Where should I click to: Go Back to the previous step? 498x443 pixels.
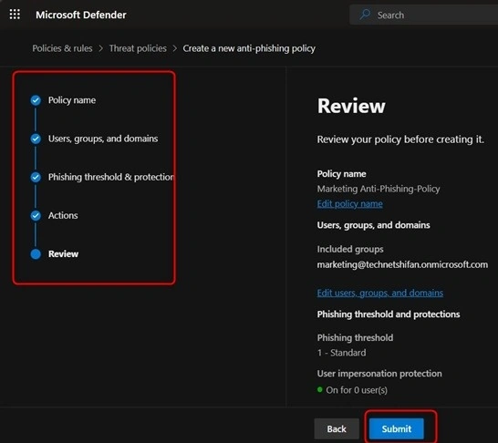pyautogui.click(x=337, y=428)
